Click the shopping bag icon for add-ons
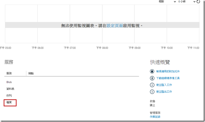 tap(152, 71)
